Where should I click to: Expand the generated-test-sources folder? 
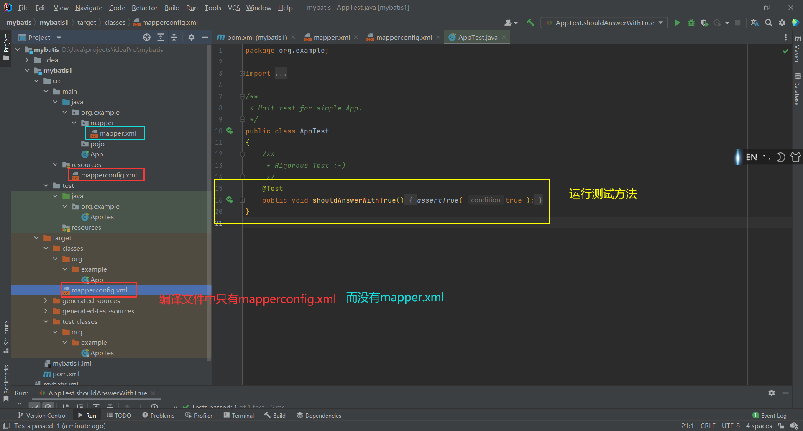pos(46,311)
